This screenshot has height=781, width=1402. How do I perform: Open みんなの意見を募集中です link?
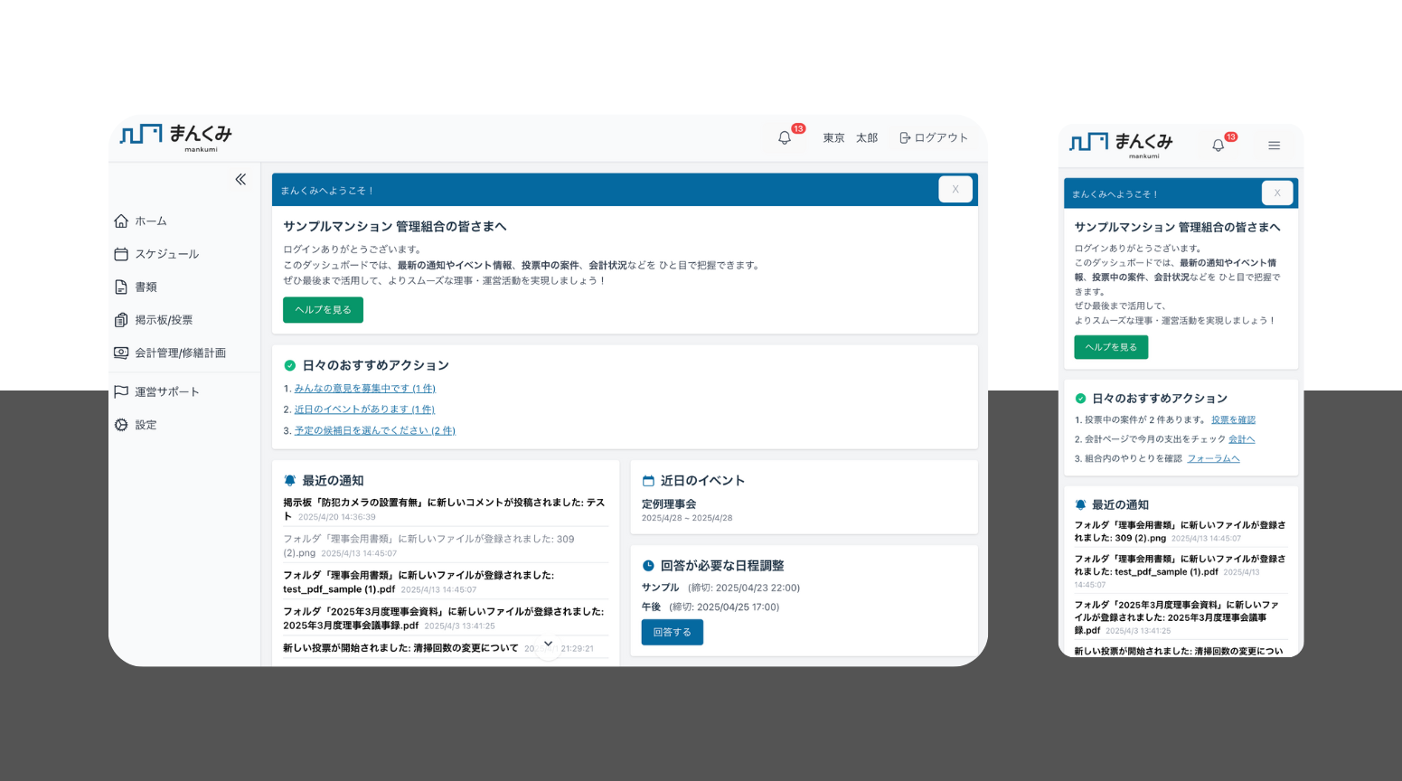click(x=364, y=389)
